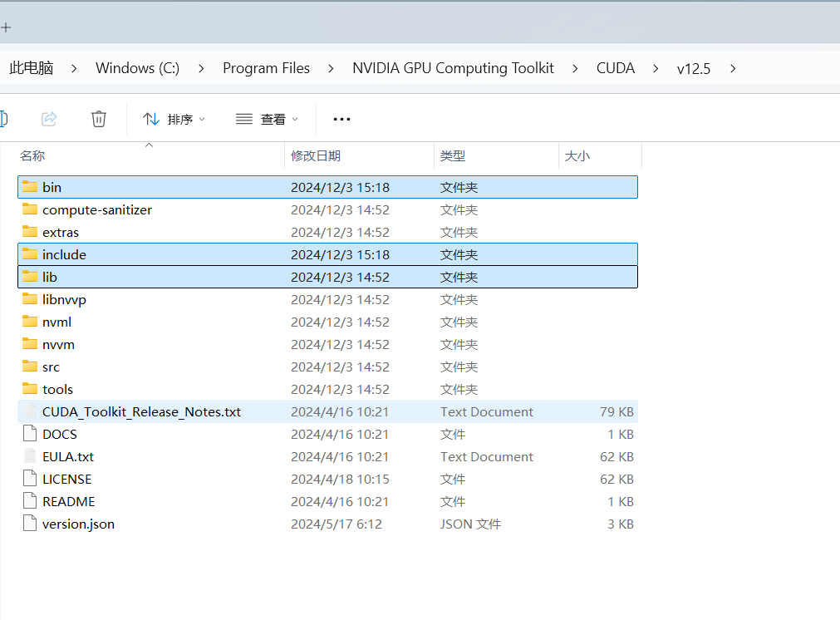Viewport: 840px width, 620px height.
Task: Open the lib folder
Action: point(49,277)
